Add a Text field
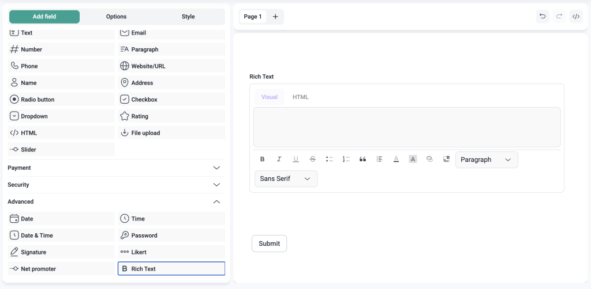 point(61,34)
